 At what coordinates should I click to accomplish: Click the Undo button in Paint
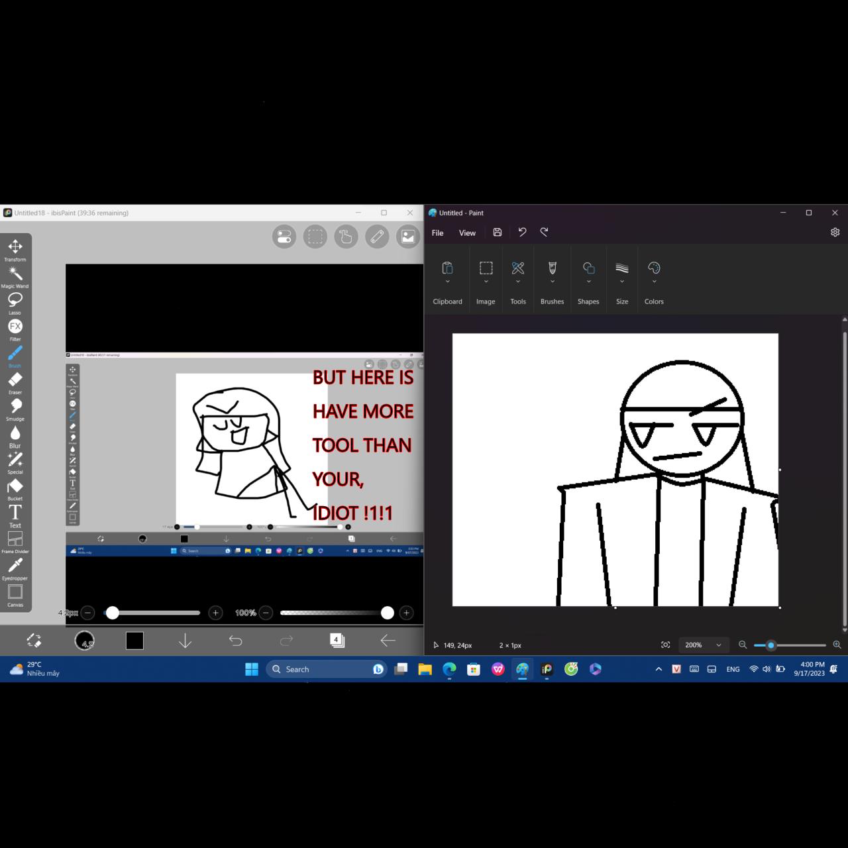523,232
